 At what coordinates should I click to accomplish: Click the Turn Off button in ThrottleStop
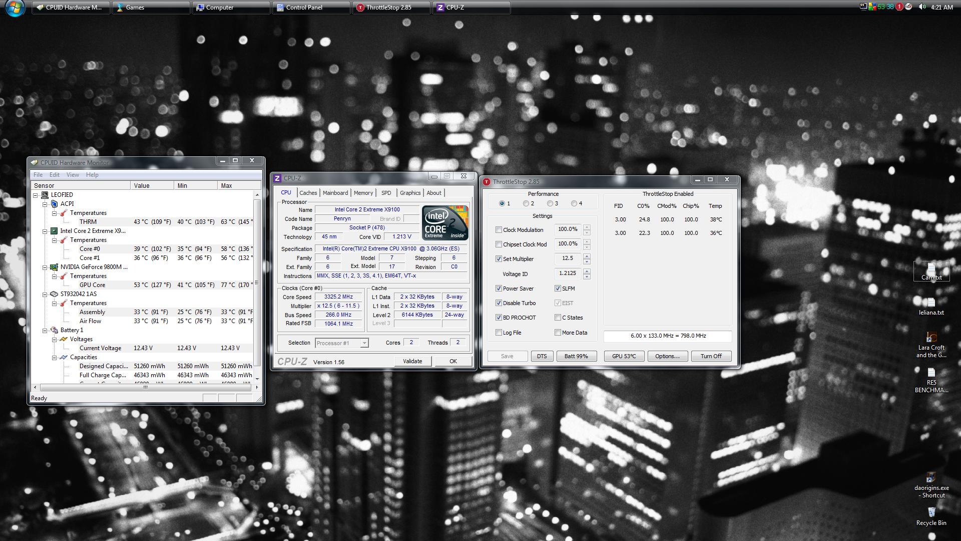[711, 356]
